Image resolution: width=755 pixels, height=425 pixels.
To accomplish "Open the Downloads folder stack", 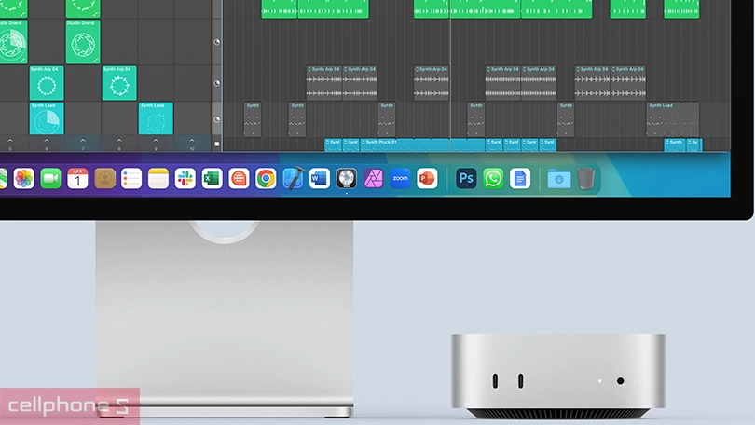I will (x=559, y=179).
